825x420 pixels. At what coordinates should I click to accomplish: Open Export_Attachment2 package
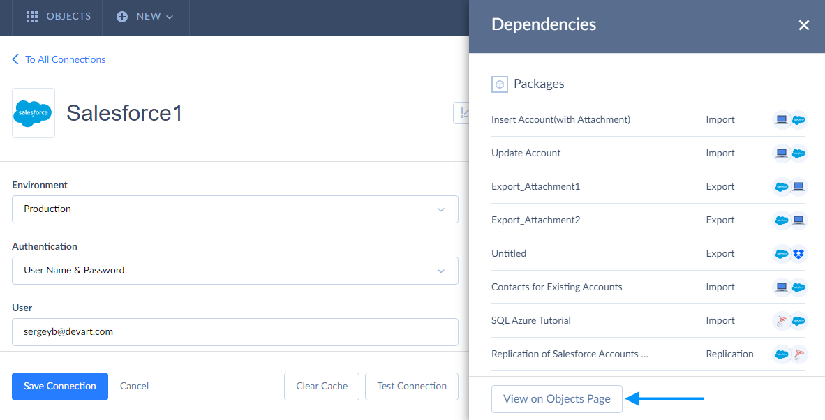[535, 220]
